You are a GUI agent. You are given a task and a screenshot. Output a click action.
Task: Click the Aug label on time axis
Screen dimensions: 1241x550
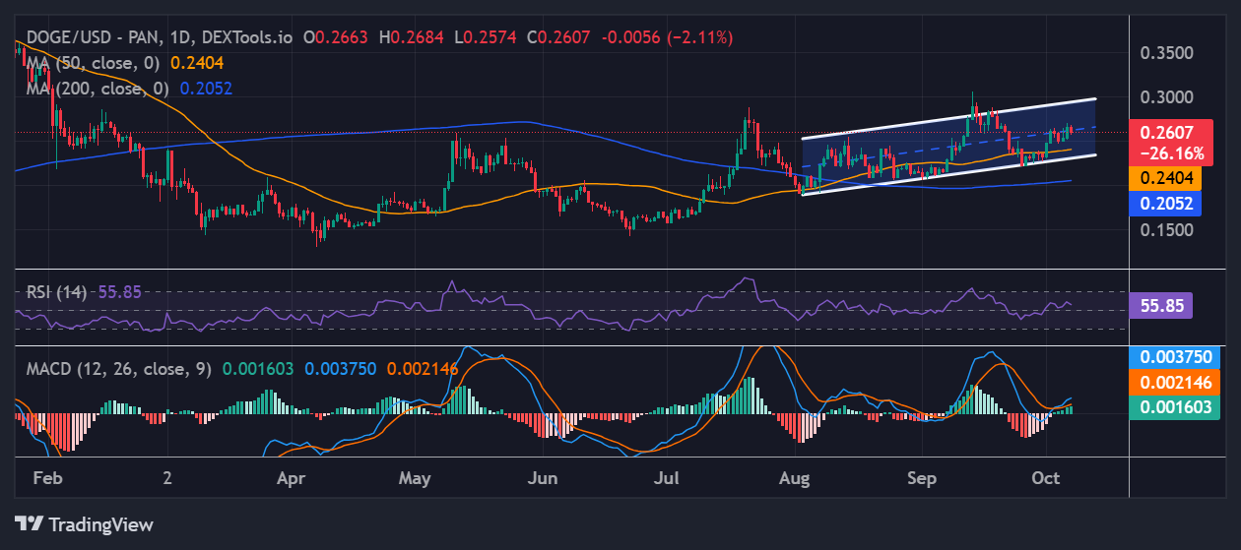794,478
